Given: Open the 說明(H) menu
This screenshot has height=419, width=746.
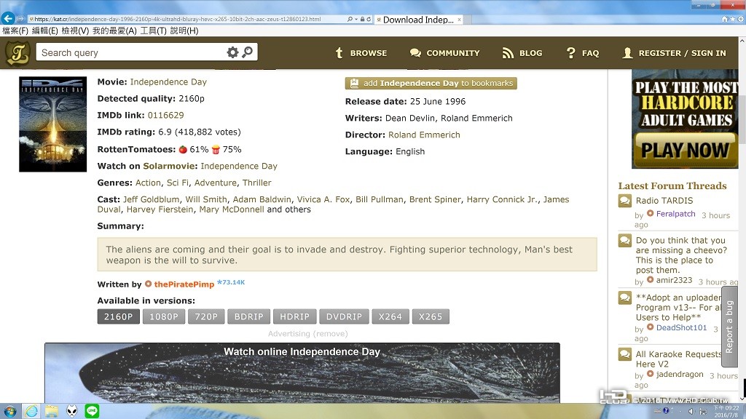Looking at the screenshot, I should [x=184, y=31].
